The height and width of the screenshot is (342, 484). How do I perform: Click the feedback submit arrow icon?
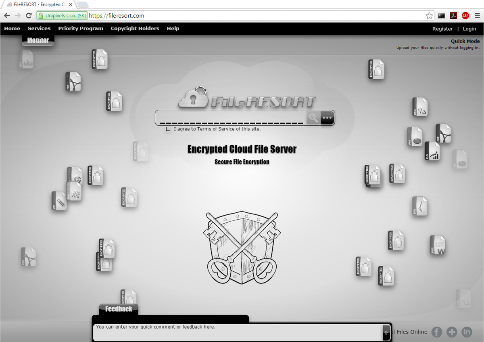pos(386,333)
